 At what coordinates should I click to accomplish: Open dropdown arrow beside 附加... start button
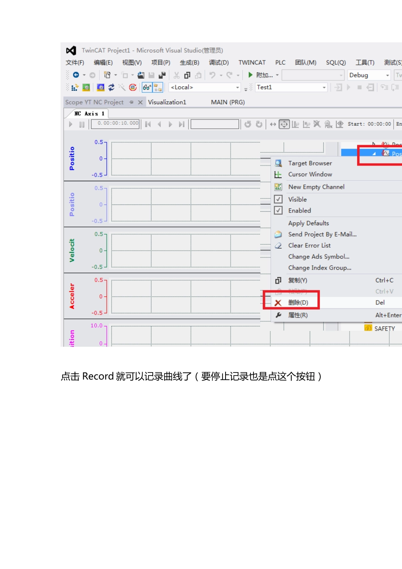(278, 75)
